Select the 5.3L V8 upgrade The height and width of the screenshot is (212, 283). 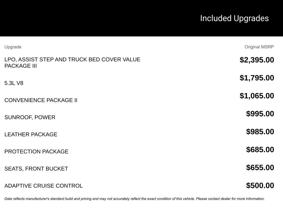point(14,83)
